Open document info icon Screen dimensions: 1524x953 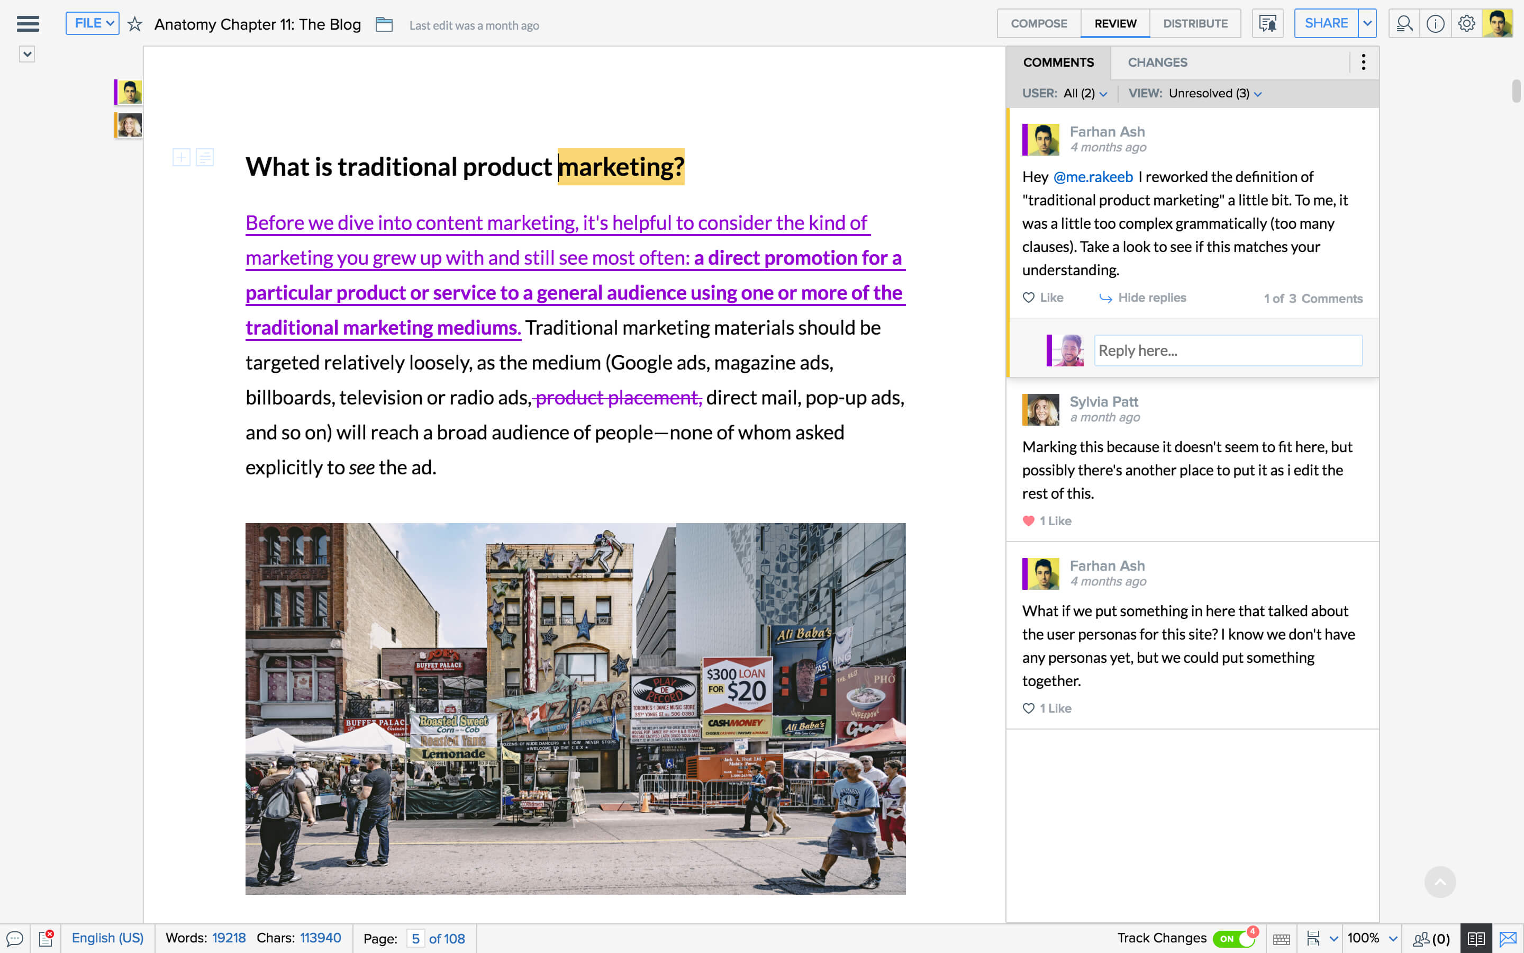coord(1435,24)
